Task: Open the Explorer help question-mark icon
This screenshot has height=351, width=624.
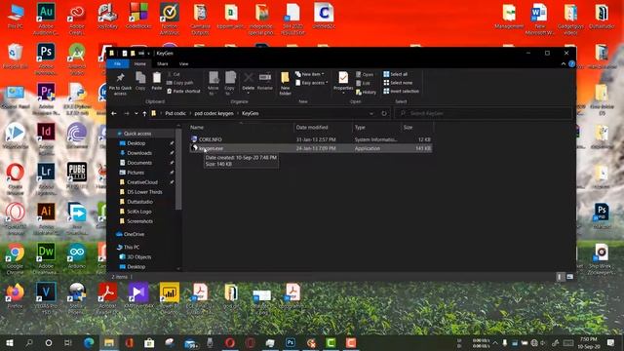Action: click(x=572, y=63)
